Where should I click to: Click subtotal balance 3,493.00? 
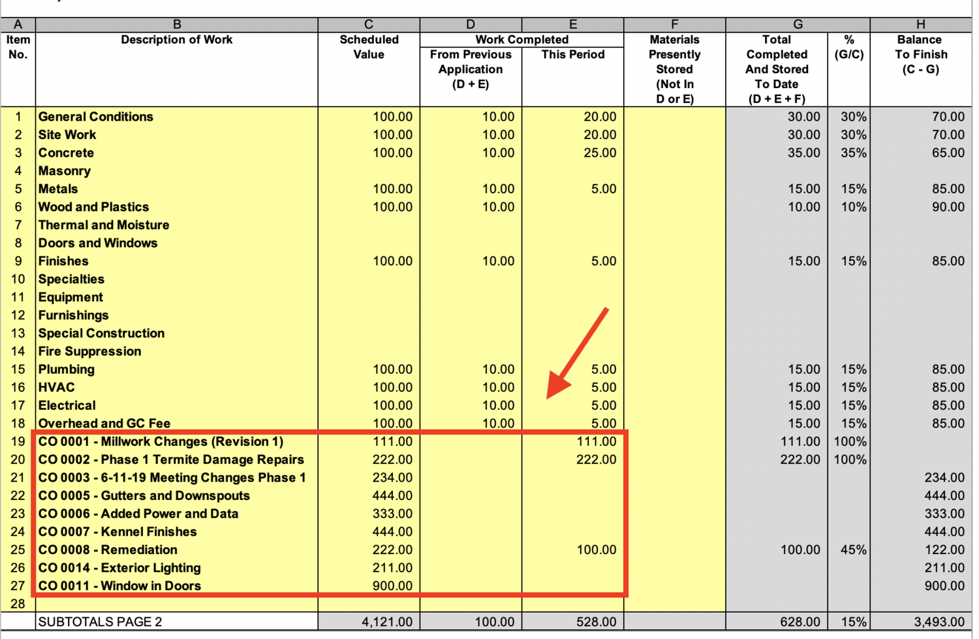point(939,622)
